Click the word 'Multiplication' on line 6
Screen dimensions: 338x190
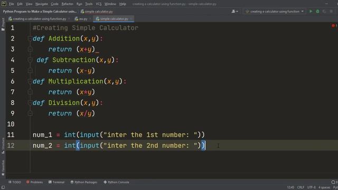[x=76, y=81]
